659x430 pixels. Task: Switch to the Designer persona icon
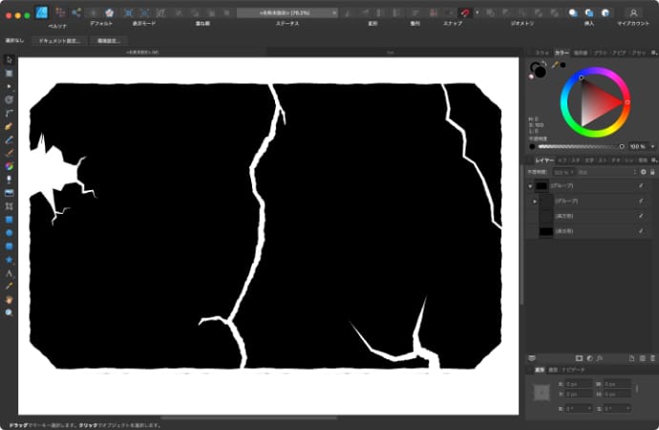click(x=41, y=11)
